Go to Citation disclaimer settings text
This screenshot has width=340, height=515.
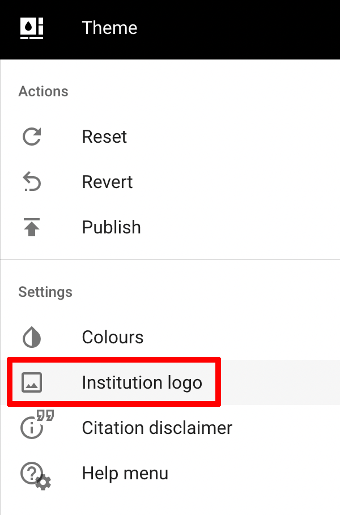click(157, 428)
